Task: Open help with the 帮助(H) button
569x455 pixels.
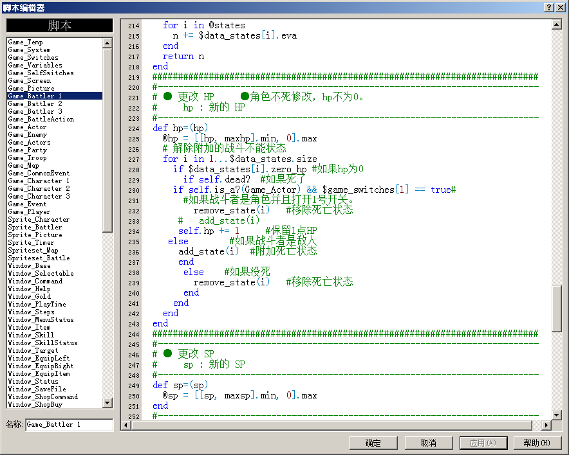Action: coord(537,443)
